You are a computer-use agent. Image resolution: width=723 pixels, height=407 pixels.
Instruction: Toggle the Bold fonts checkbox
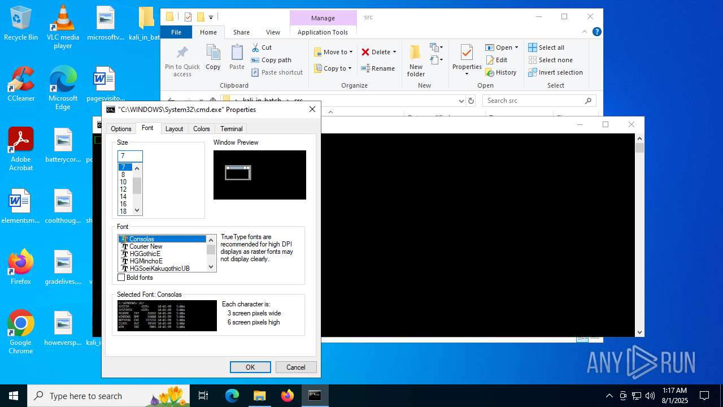[121, 278]
